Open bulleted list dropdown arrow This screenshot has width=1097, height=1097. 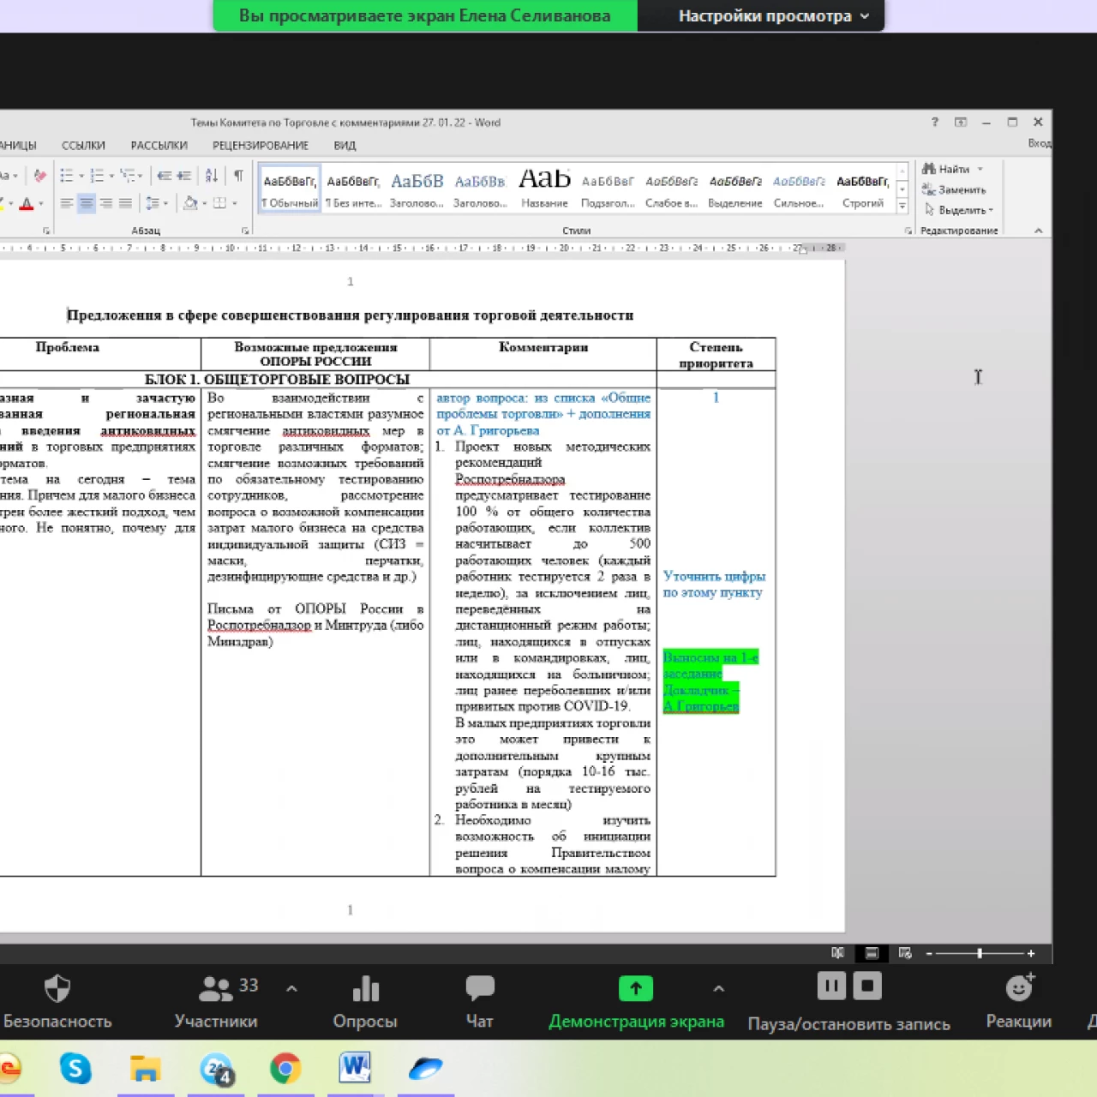point(81,176)
